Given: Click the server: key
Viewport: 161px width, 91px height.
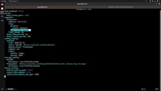Looking at the screenshot, I should click(8, 13).
